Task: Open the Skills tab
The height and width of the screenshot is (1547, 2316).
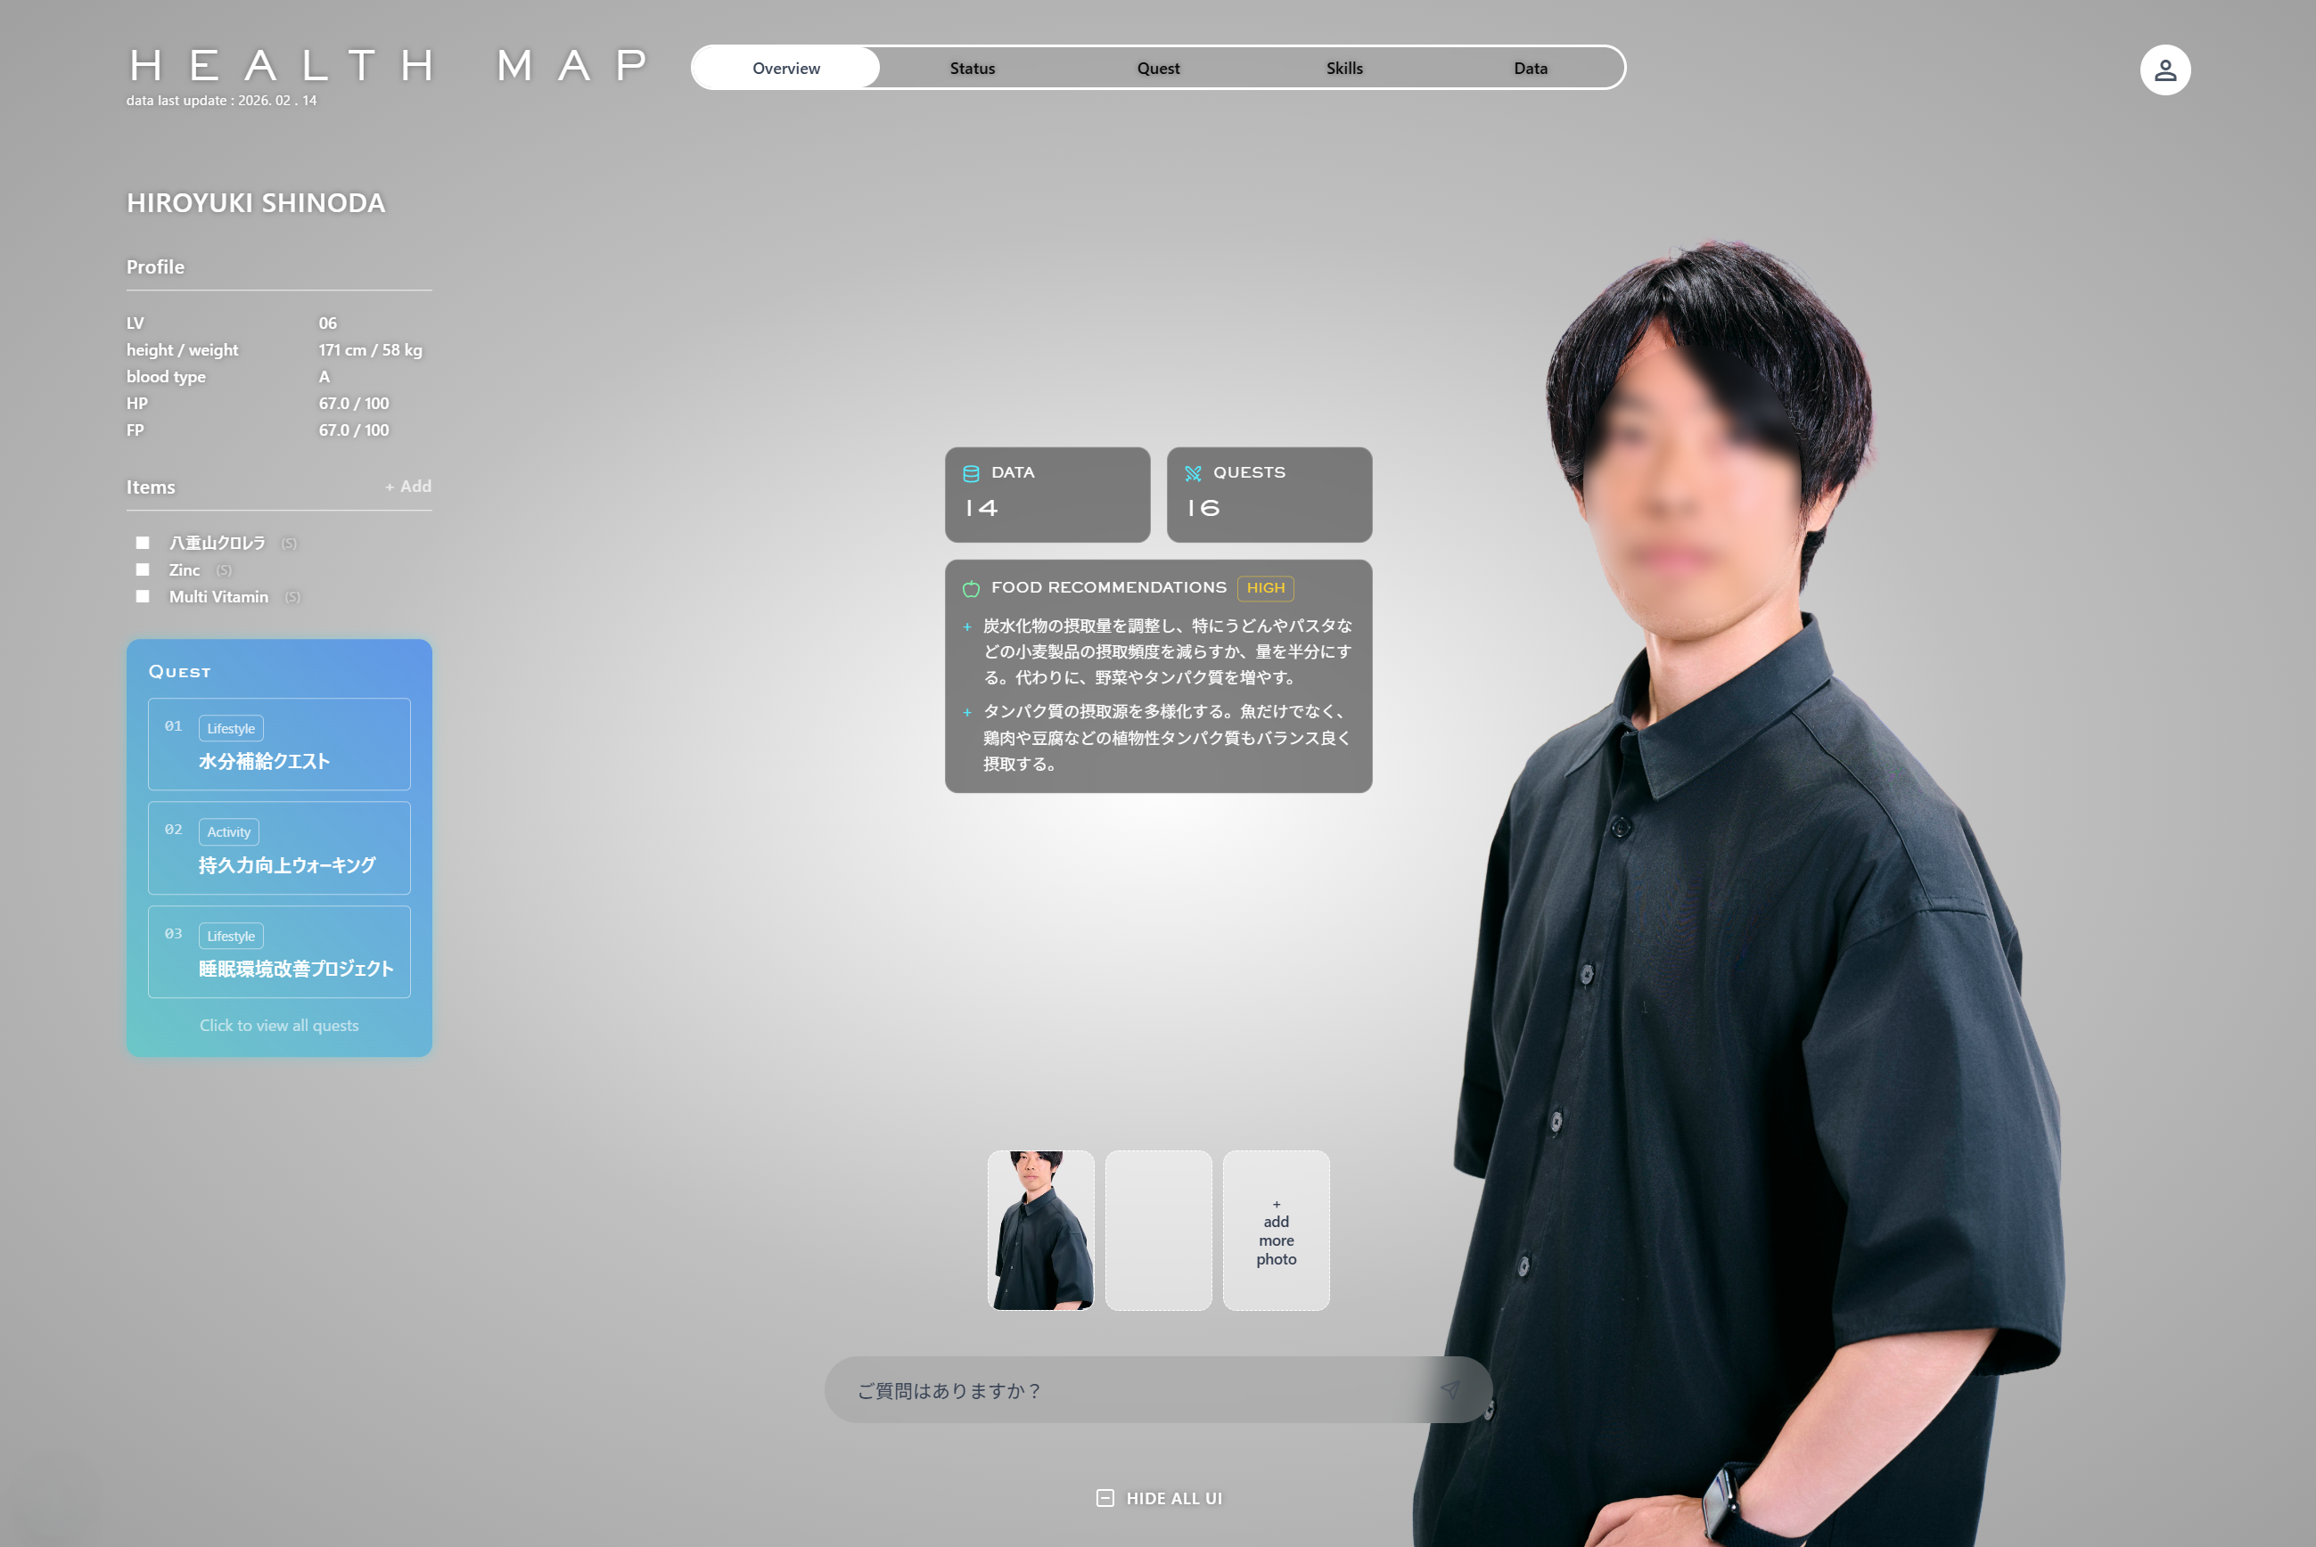Action: click(x=1344, y=68)
